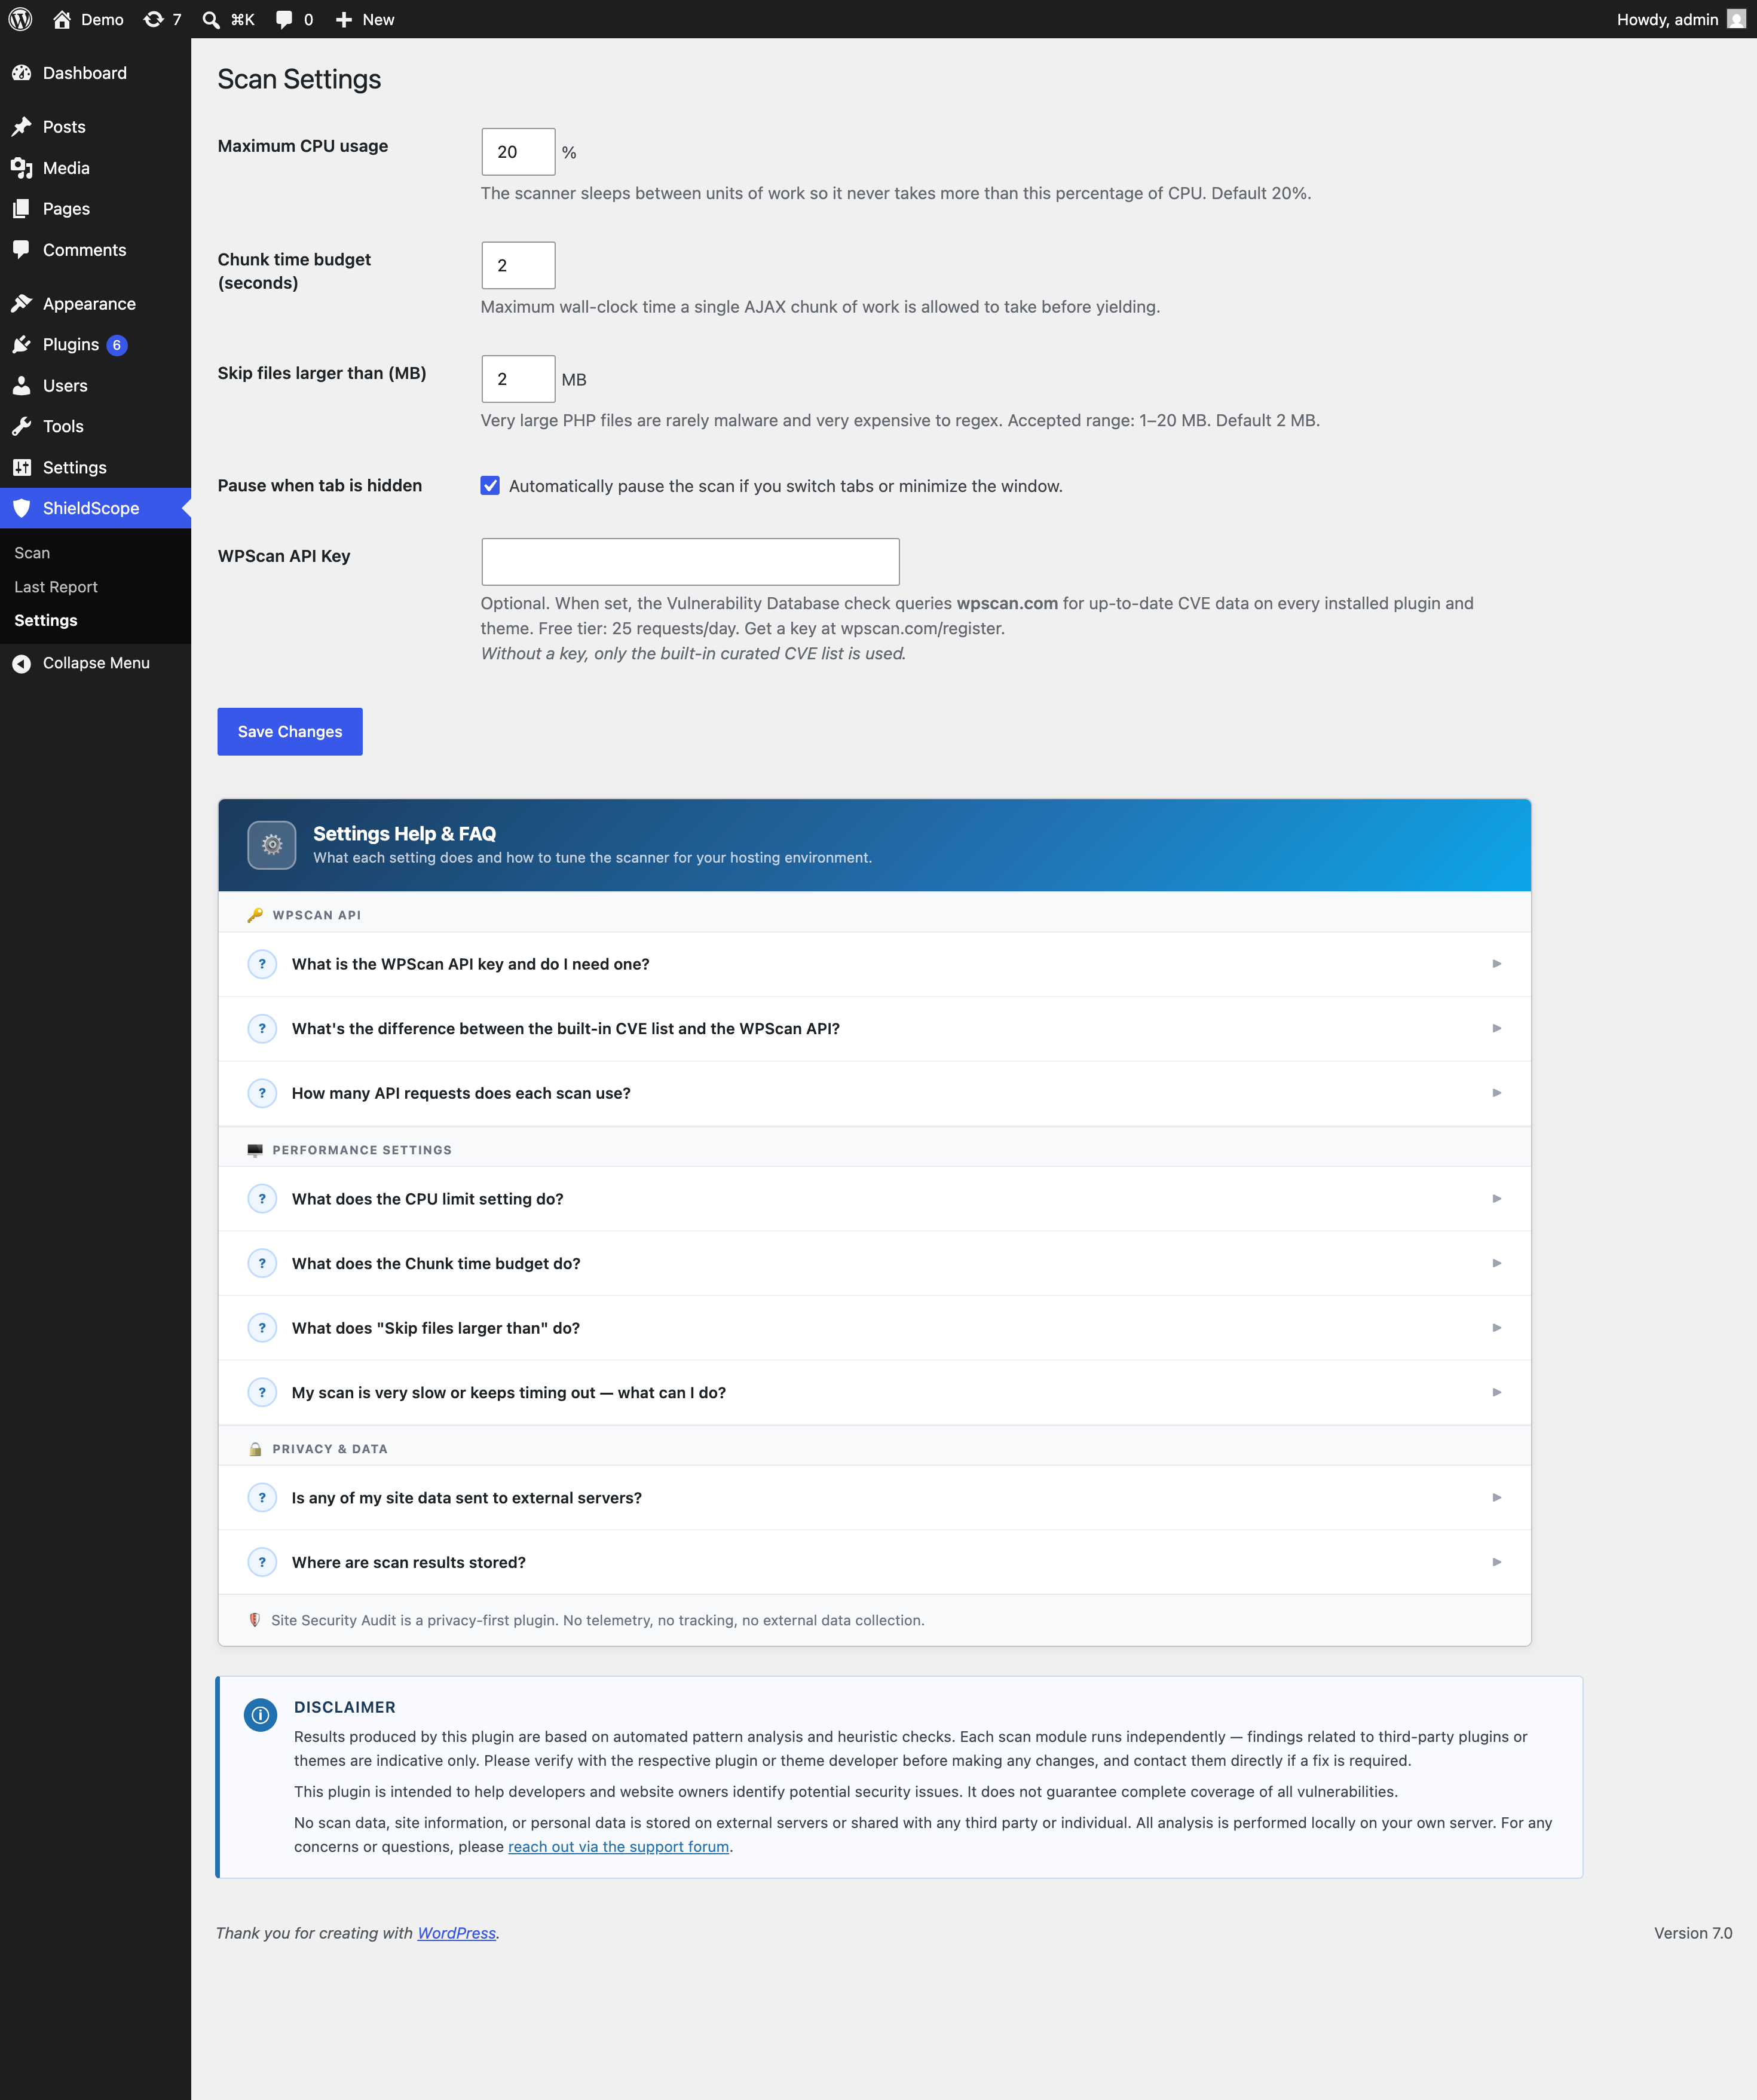The width and height of the screenshot is (1757, 2100).
Task: Click the updates icon showing 7
Action: [x=153, y=19]
